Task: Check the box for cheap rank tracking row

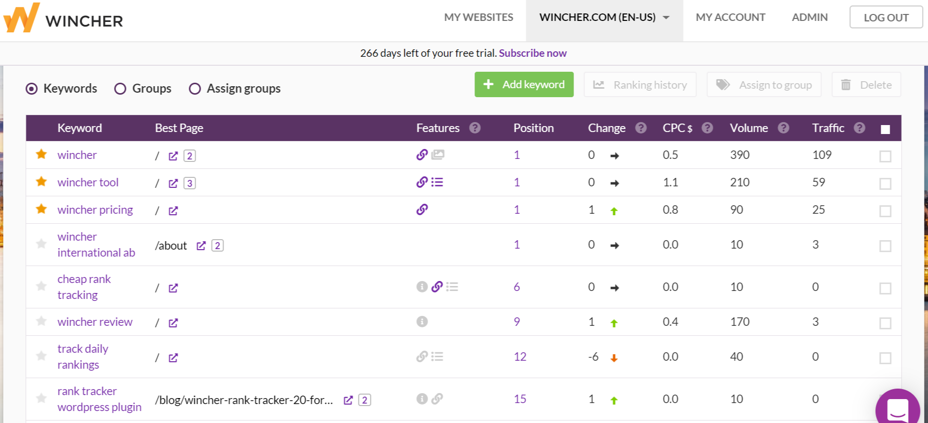Action: pyautogui.click(x=885, y=288)
